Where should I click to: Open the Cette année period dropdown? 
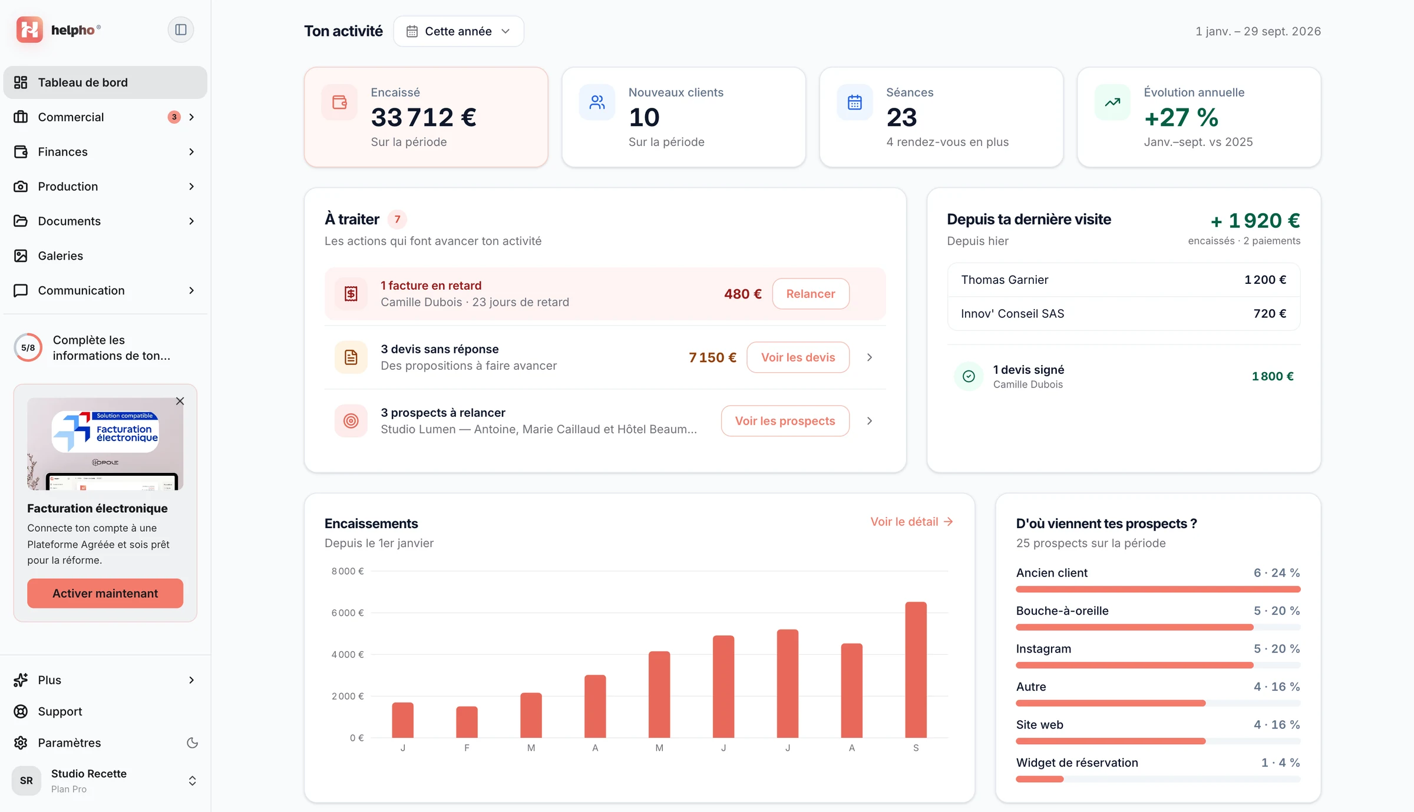pos(458,31)
